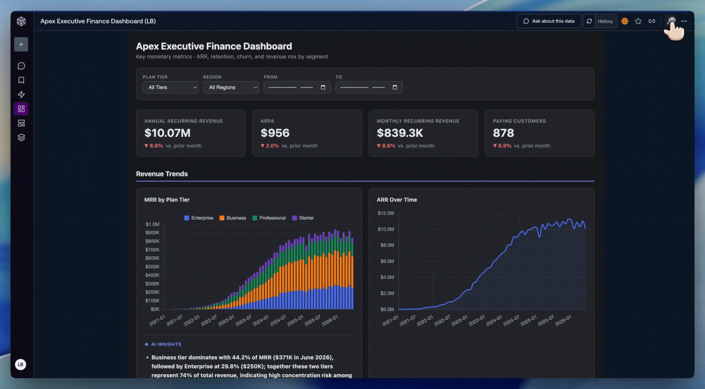
Task: Click the ARR Over Time chart title
Action: point(397,200)
